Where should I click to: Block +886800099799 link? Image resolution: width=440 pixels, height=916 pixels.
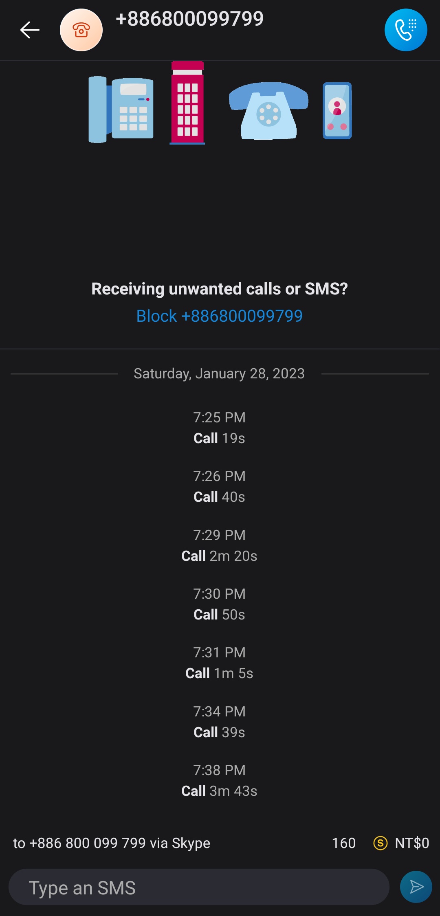click(220, 316)
